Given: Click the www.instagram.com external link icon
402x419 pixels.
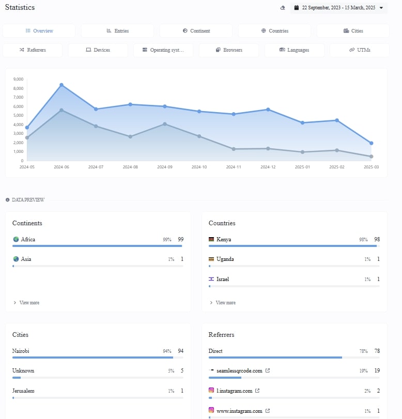Looking at the screenshot, I should [x=268, y=411].
